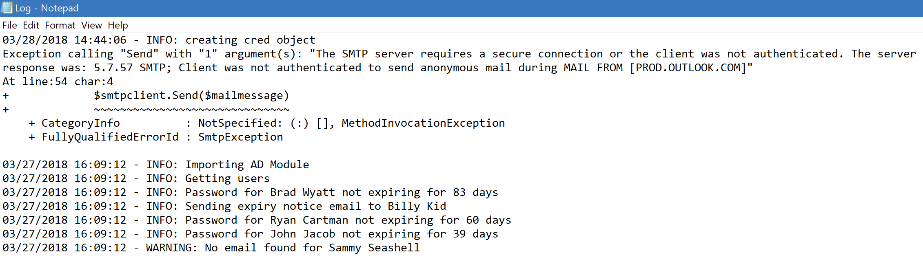923x264 pixels.
Task: Click the Notepad icon in title bar
Action: [7, 8]
